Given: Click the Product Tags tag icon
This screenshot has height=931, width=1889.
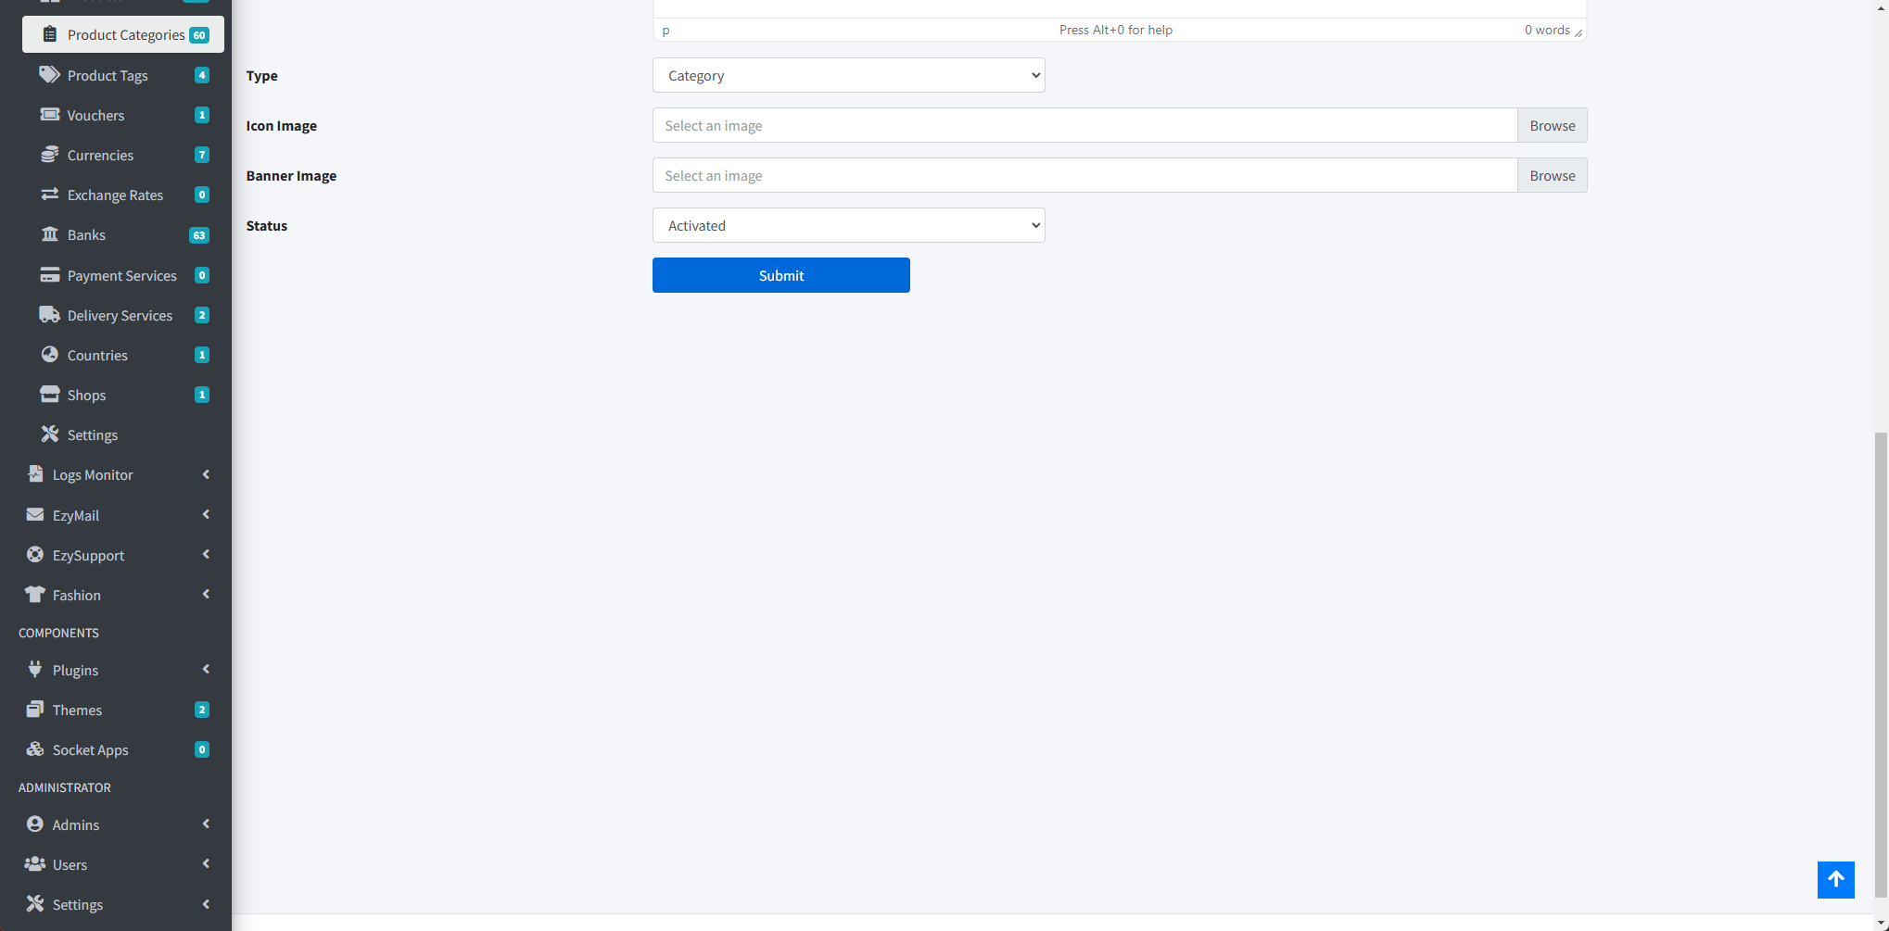Looking at the screenshot, I should pyautogui.click(x=49, y=75).
